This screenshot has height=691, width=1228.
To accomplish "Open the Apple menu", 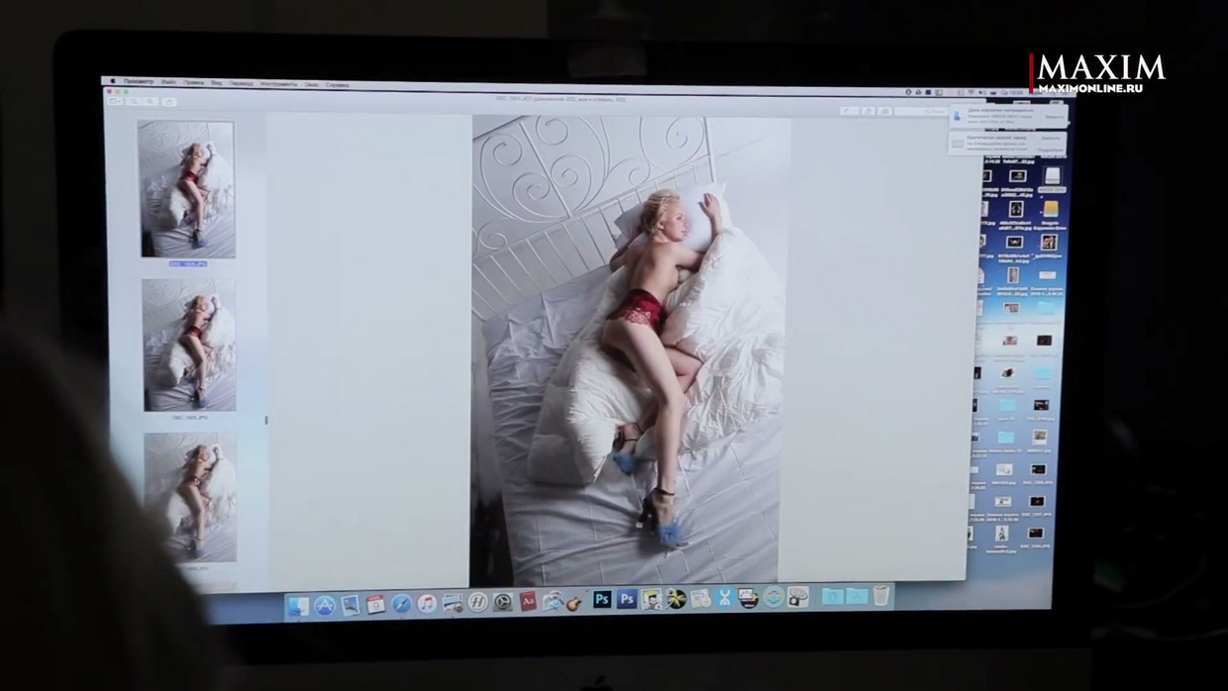I will 112,82.
